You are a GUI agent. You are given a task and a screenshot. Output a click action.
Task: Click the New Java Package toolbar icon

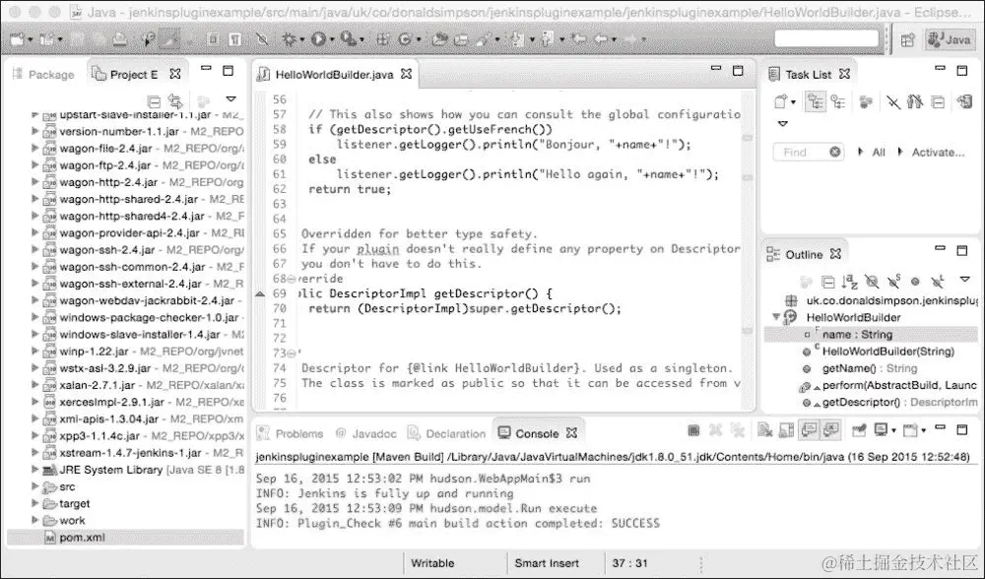pos(382,39)
